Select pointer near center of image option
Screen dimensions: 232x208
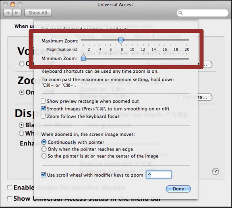(x=44, y=156)
